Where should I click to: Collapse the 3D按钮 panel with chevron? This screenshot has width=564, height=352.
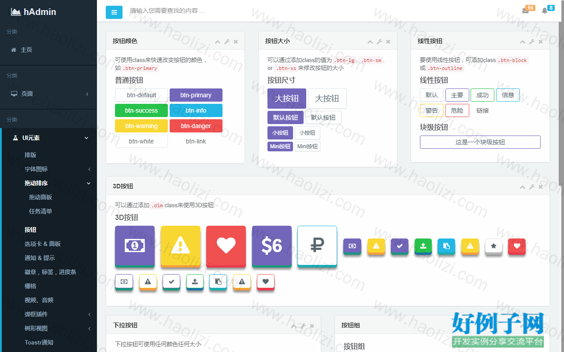point(523,187)
